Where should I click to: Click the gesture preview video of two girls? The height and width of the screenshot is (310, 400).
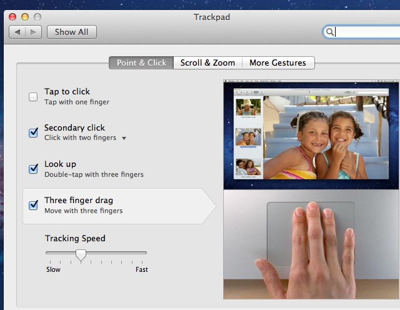tap(311, 134)
